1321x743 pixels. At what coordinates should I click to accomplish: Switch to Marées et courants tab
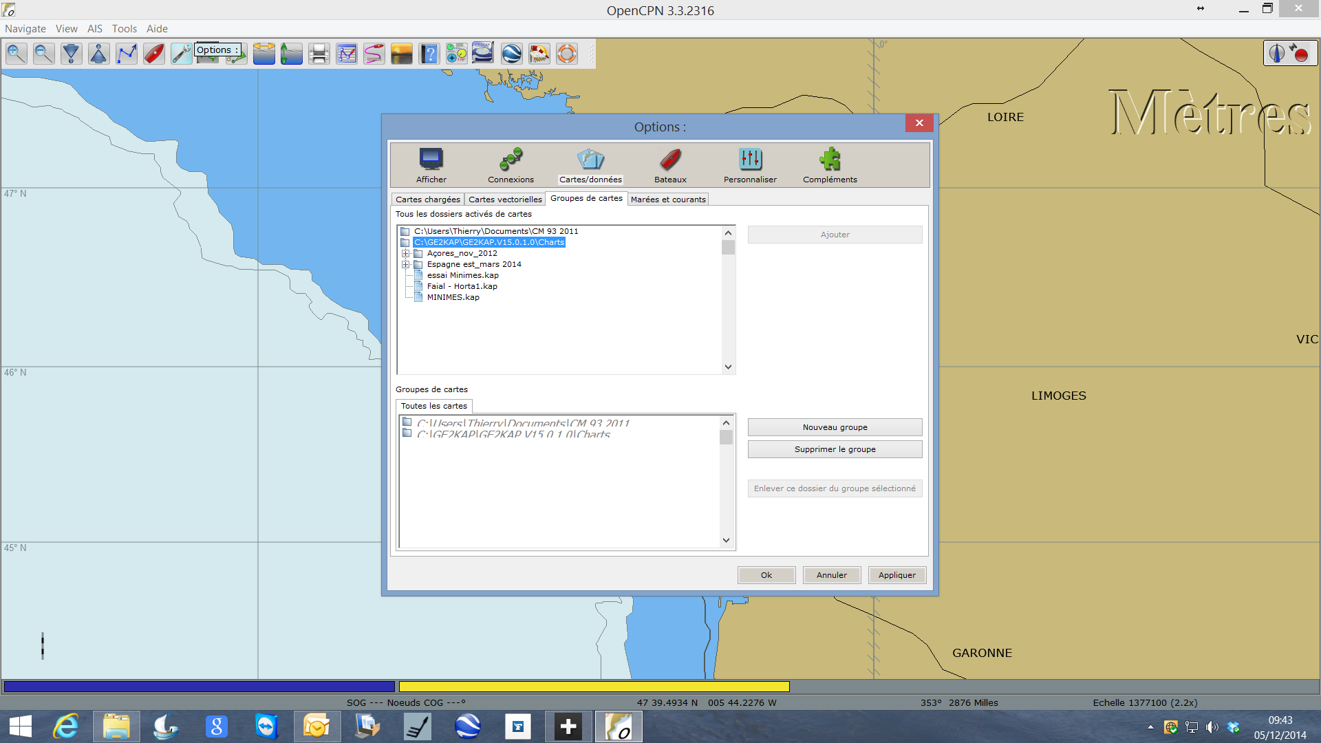tap(668, 200)
